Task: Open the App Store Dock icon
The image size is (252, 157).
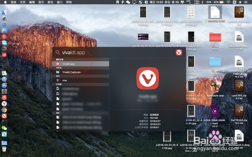Action: [x=4, y=85]
